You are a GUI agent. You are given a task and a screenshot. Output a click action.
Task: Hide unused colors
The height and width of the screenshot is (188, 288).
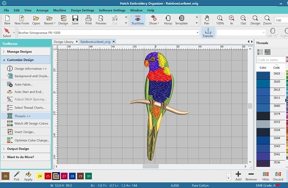pyautogui.click(x=265, y=177)
